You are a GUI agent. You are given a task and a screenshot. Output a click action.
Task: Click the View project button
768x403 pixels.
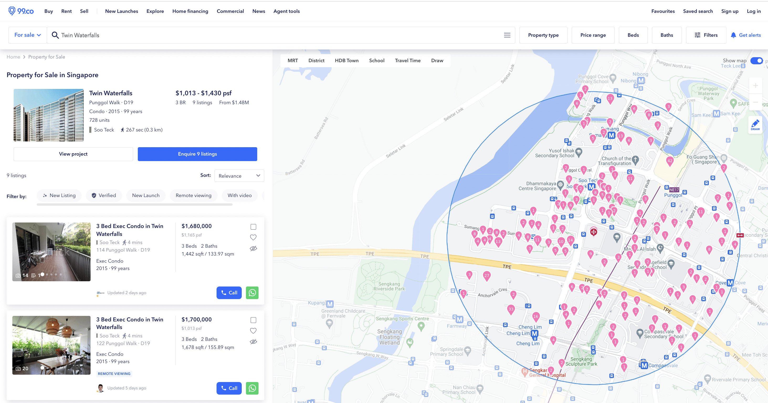click(x=73, y=154)
